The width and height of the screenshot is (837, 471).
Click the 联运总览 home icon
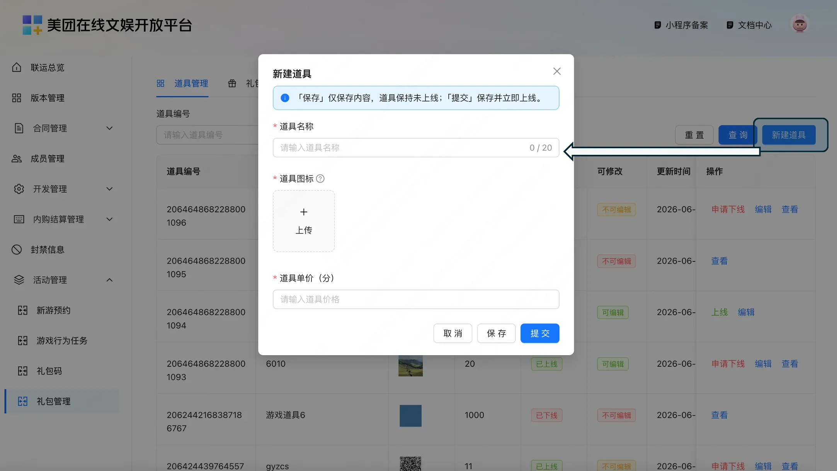click(17, 68)
